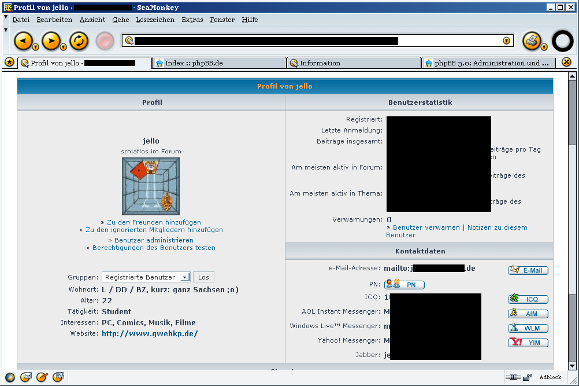
Task: Open the Back button history dropdown arrow
Action: click(x=35, y=47)
